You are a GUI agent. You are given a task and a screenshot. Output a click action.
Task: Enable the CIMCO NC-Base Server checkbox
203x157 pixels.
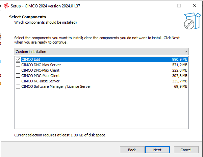(18, 81)
